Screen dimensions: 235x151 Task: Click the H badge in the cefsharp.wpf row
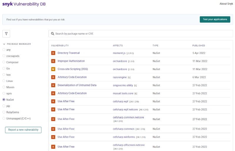53,101
